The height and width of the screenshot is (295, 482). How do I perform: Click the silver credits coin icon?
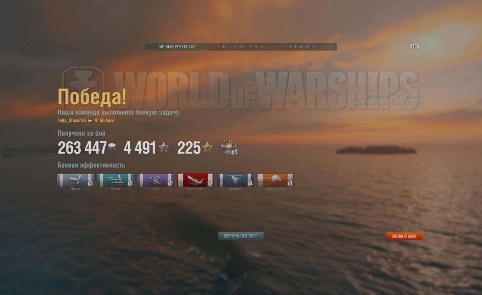pos(112,148)
